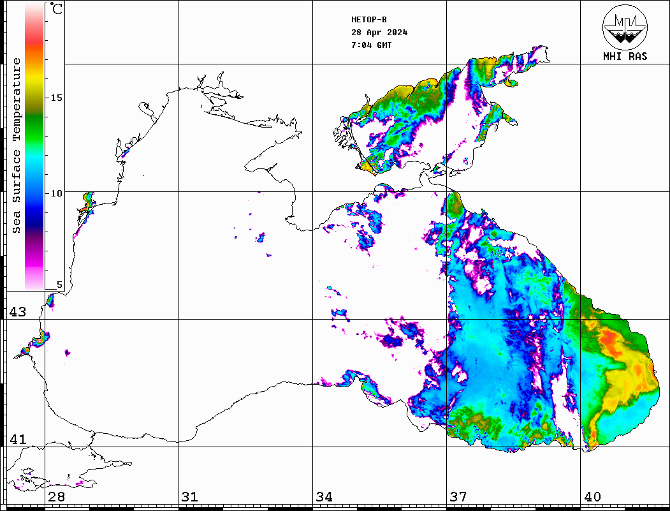
Task: Click the '°C' unit label
Action: (56, 8)
